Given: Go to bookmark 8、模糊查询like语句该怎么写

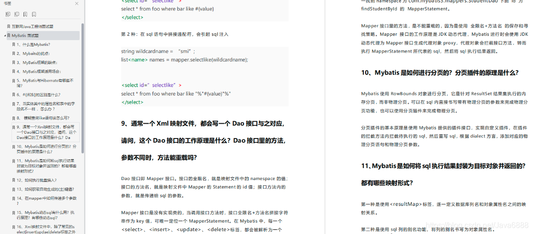Looking at the screenshot, I should (43, 118).
